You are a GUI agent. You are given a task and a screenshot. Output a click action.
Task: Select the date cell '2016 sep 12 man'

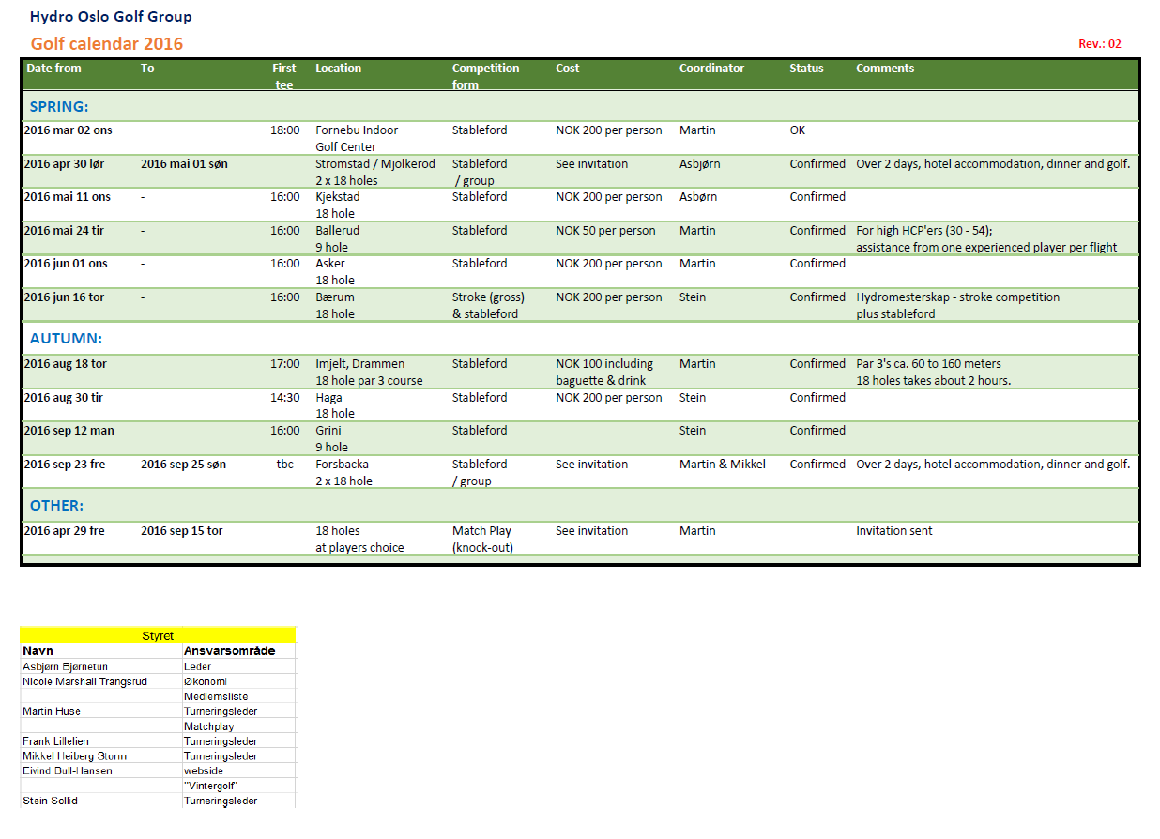coord(69,431)
